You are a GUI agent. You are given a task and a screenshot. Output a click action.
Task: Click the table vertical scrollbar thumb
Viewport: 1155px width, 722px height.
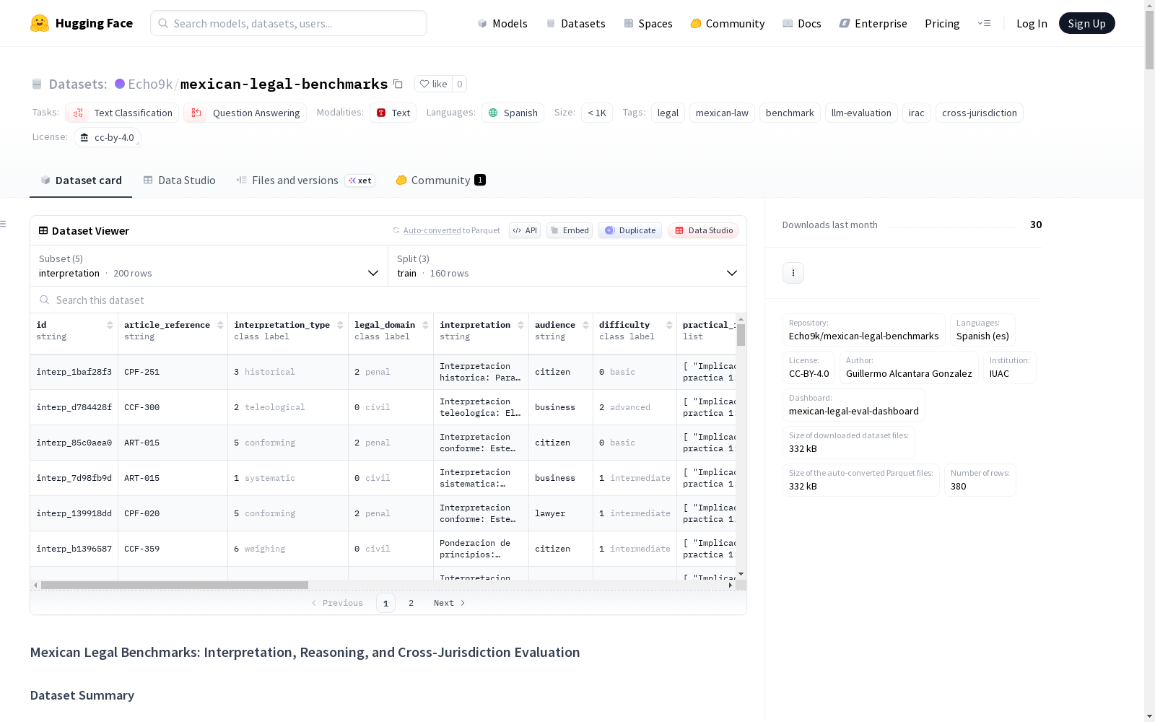[x=741, y=335]
